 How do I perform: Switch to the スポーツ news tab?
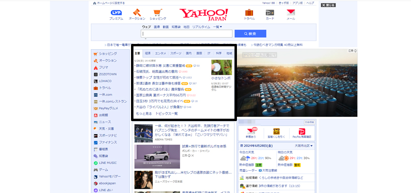tap(176, 54)
